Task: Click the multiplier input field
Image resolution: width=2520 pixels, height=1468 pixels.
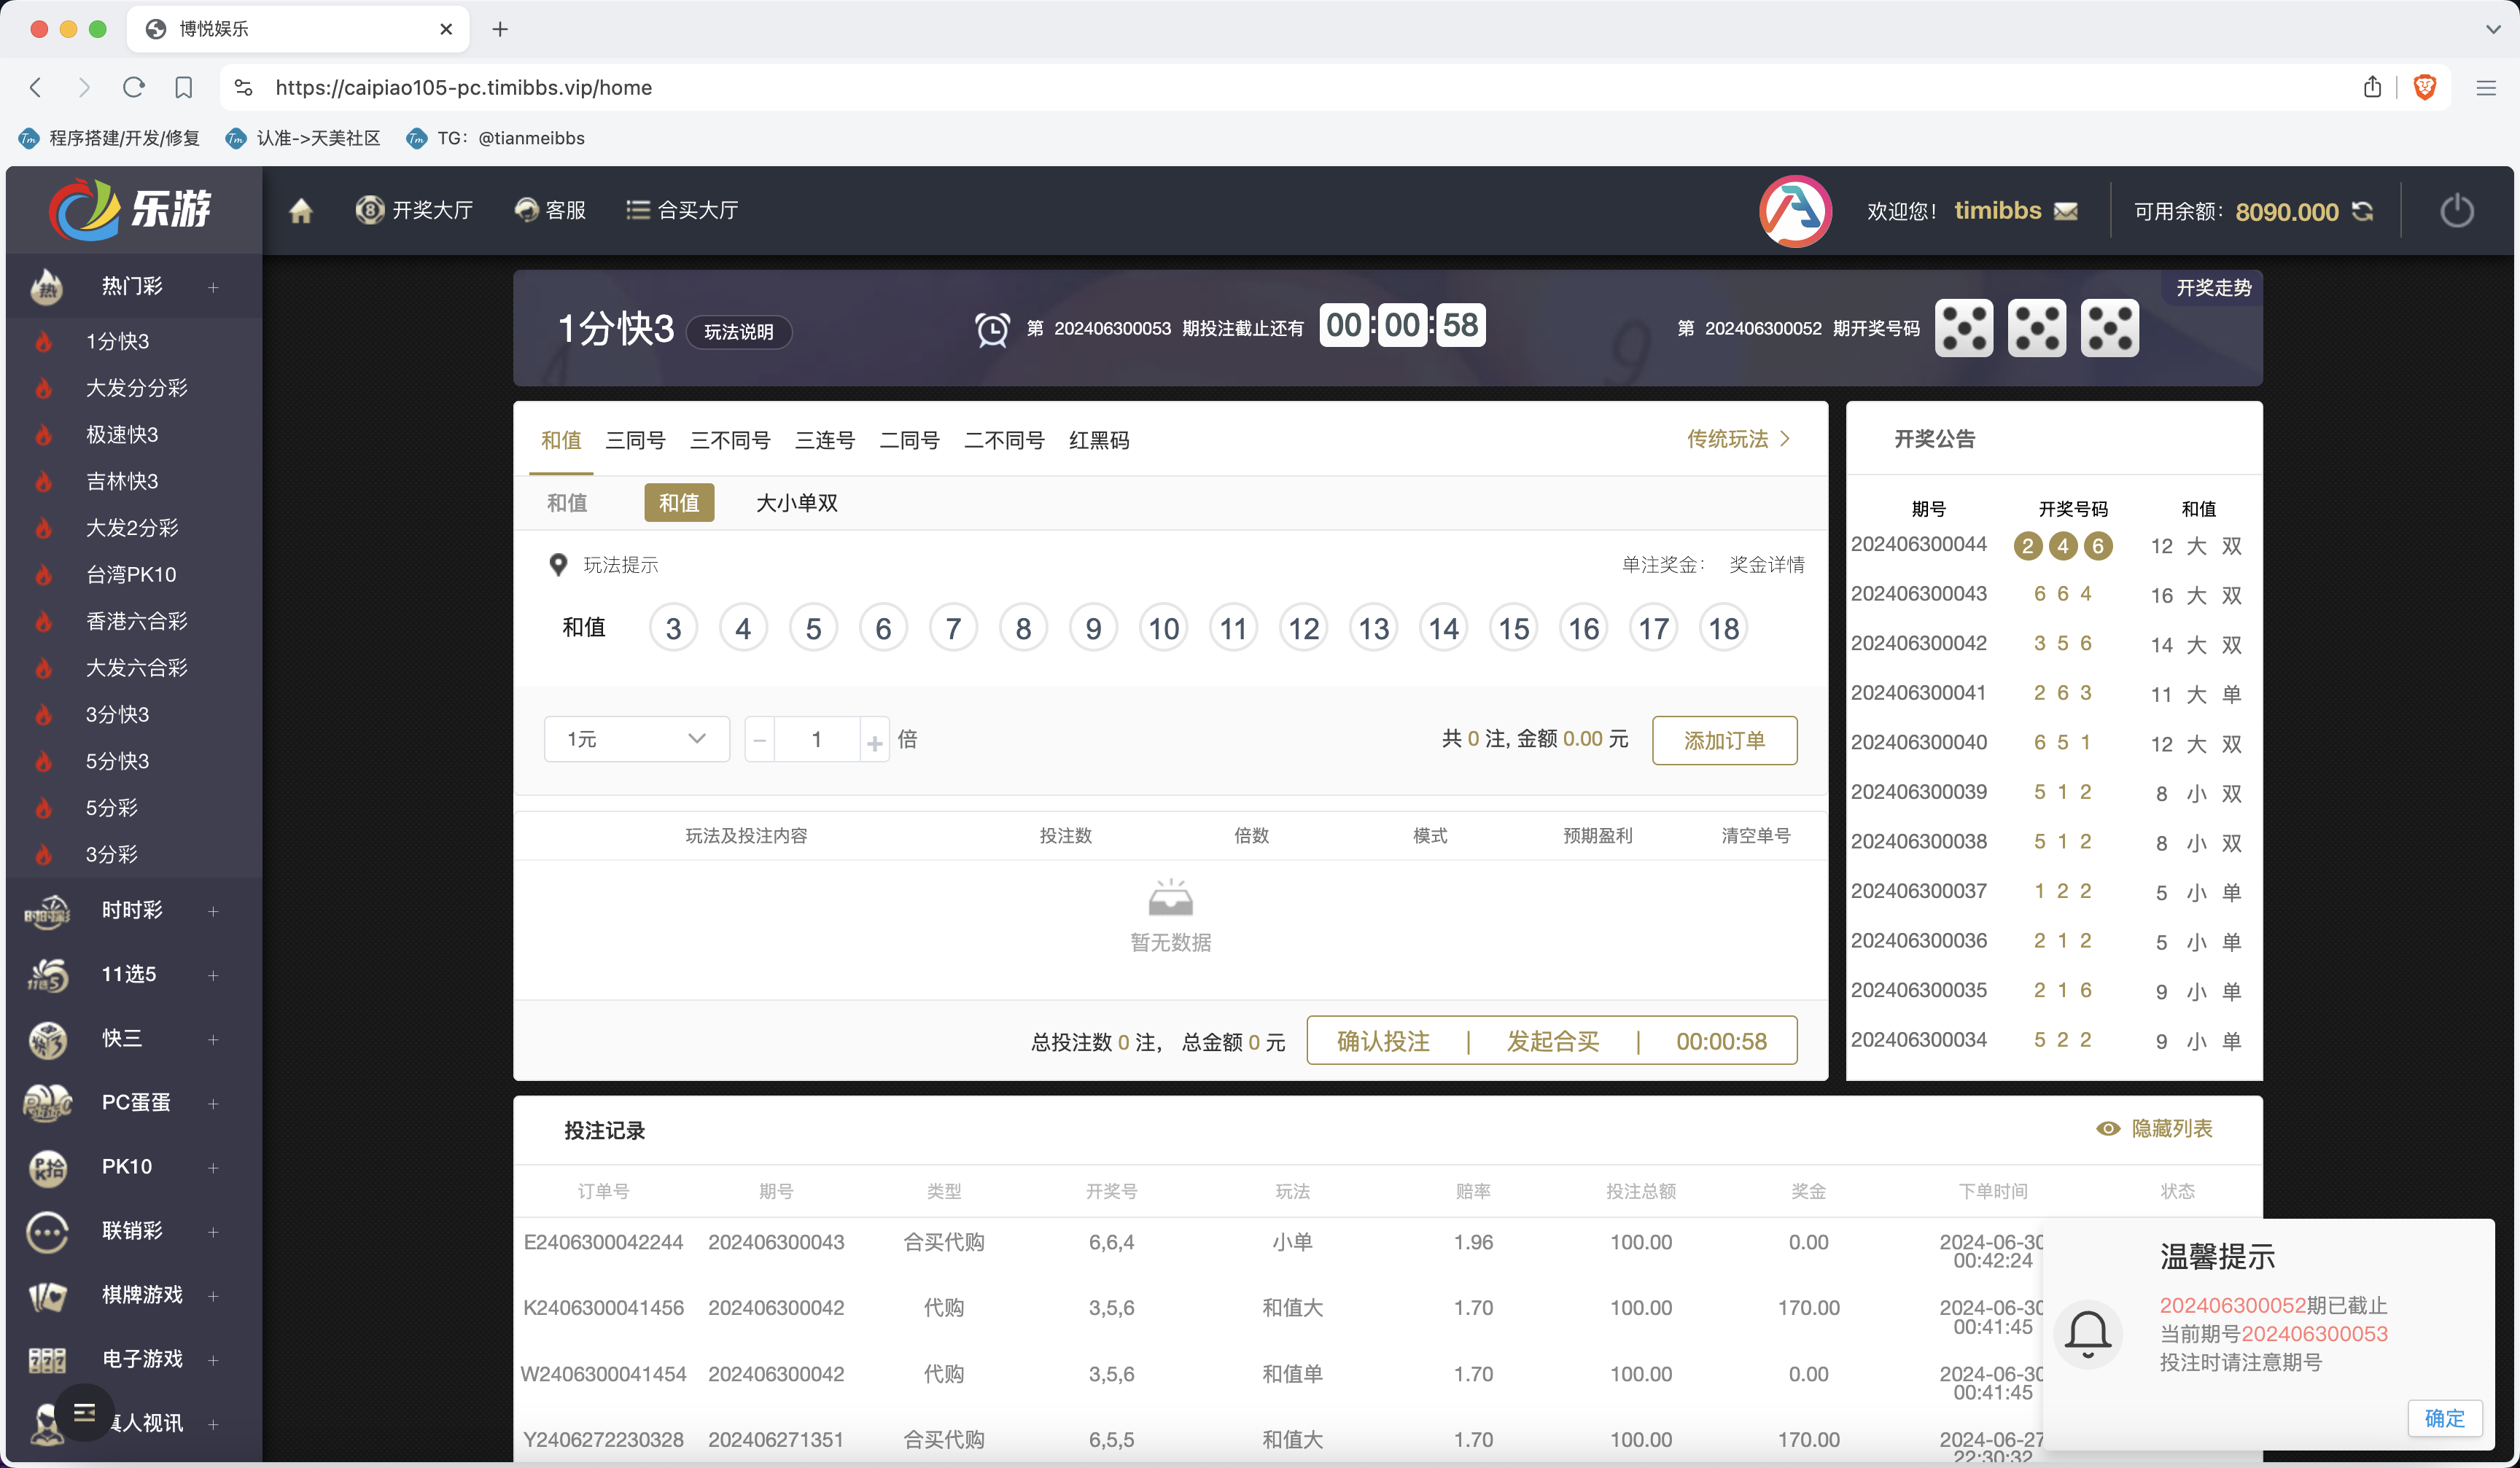Action: point(817,740)
